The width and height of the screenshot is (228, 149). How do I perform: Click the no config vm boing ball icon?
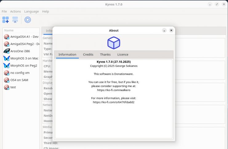coord(7,73)
